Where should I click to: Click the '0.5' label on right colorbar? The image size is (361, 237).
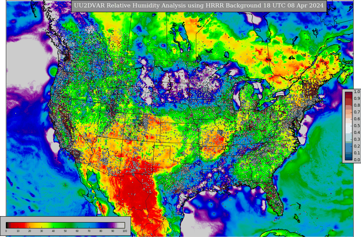click(357, 126)
